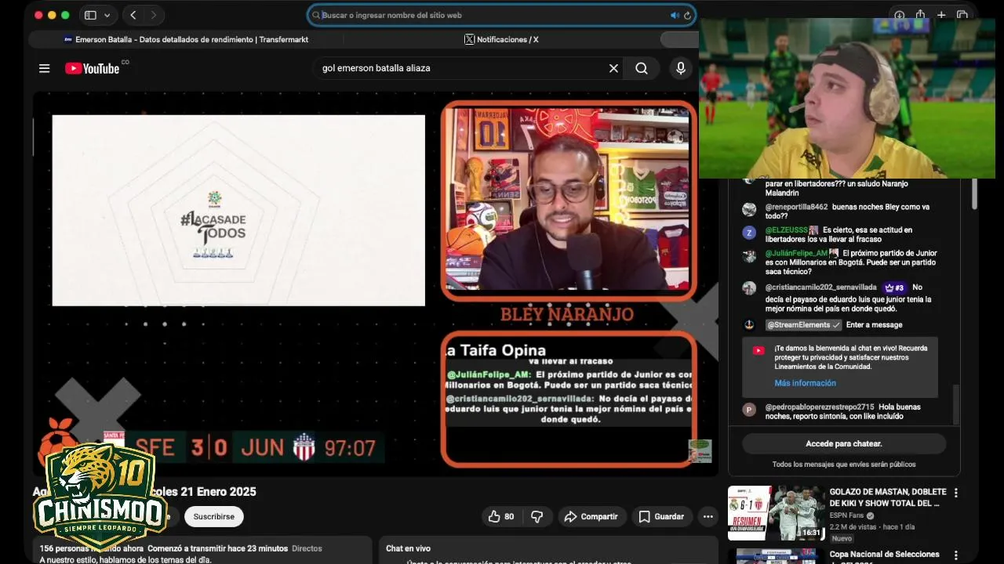Show Safari tab overview
The image size is (1004, 564).
(x=962, y=15)
